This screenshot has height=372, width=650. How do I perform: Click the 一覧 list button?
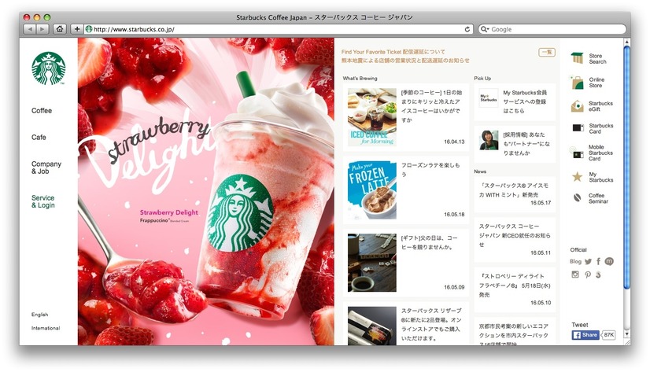pyautogui.click(x=547, y=52)
